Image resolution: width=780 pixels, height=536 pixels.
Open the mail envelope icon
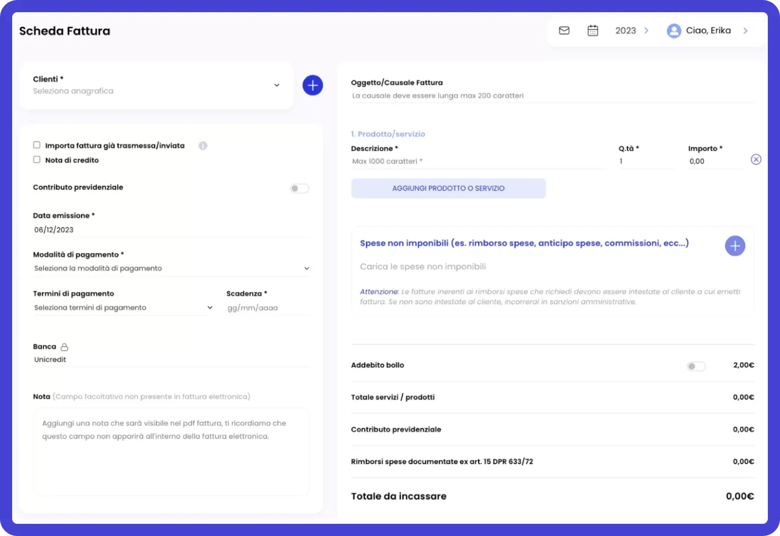564,30
